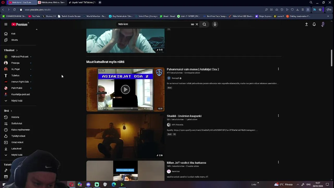334x188 pixels.
Task: Play the top video thumbnail with 3.42 duration
Action: click(126, 41)
